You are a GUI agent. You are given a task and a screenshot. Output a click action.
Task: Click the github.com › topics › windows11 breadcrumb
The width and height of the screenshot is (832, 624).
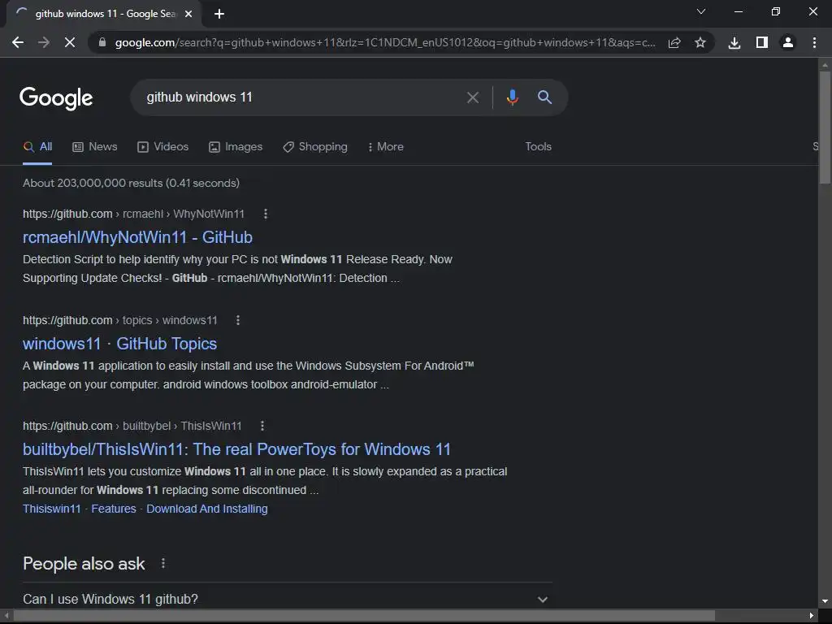click(120, 320)
